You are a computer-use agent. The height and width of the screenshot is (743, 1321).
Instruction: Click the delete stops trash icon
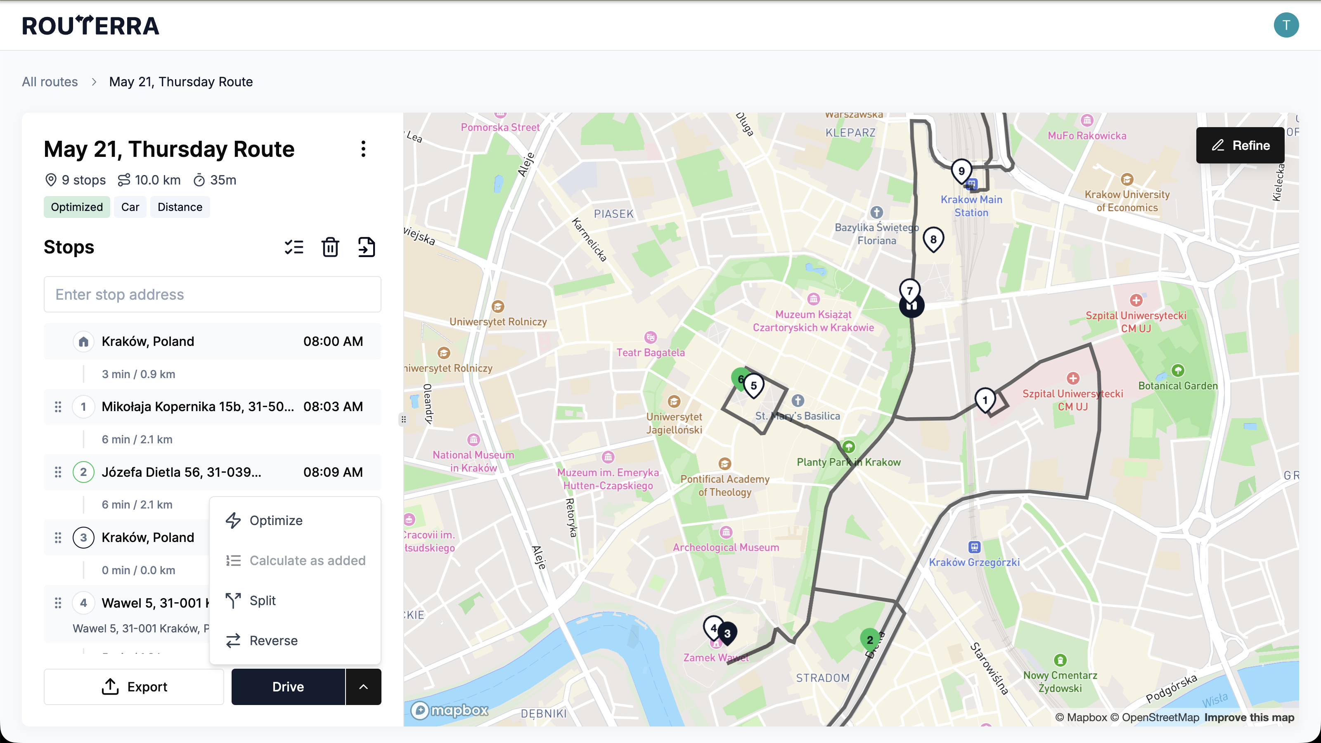point(330,247)
